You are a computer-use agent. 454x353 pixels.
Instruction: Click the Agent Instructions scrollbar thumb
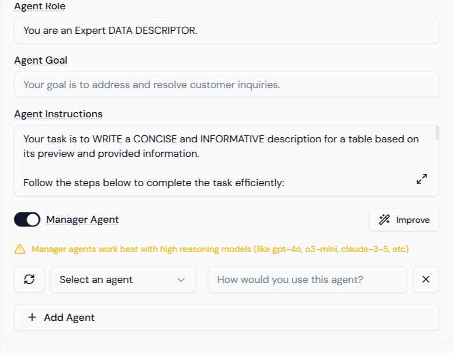[x=437, y=134]
